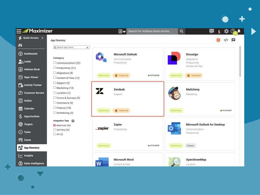Image resolution: width=260 pixels, height=195 pixels.
Task: Open the settings gear icon
Action: [x=226, y=31]
